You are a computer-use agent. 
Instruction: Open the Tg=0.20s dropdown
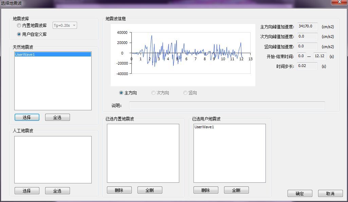[x=65, y=25]
